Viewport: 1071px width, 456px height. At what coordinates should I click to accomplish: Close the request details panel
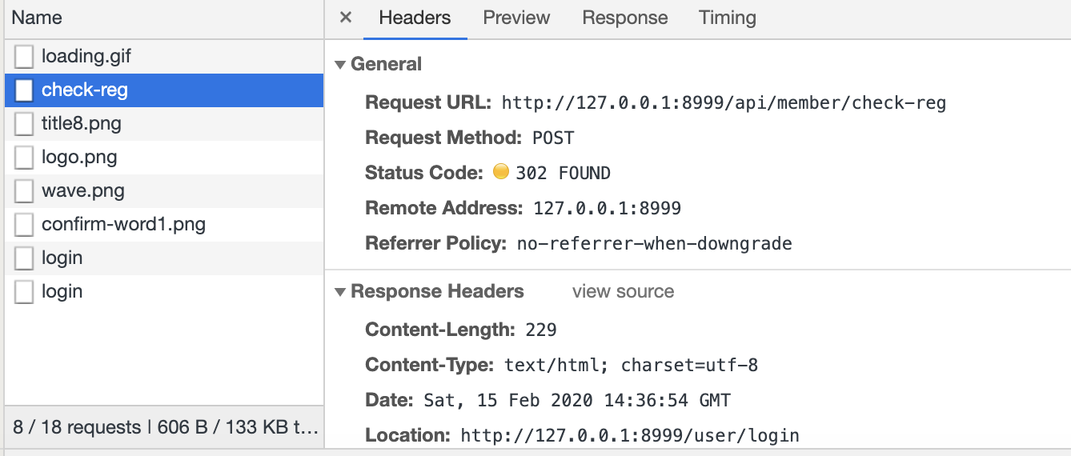pyautogui.click(x=346, y=18)
